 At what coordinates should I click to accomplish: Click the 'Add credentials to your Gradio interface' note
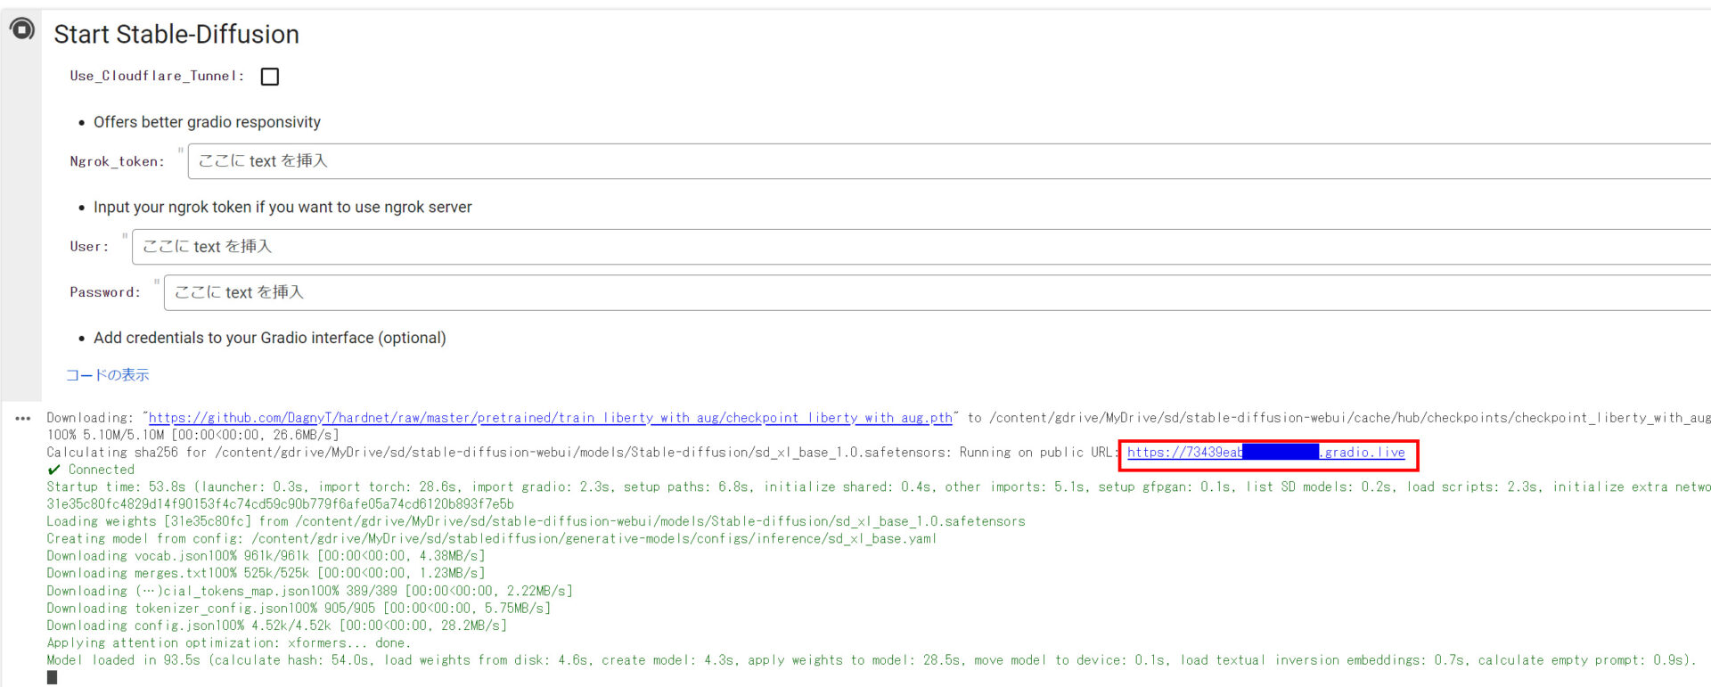[x=269, y=338]
